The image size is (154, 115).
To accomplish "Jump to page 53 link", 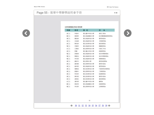I will pos(86,106).
